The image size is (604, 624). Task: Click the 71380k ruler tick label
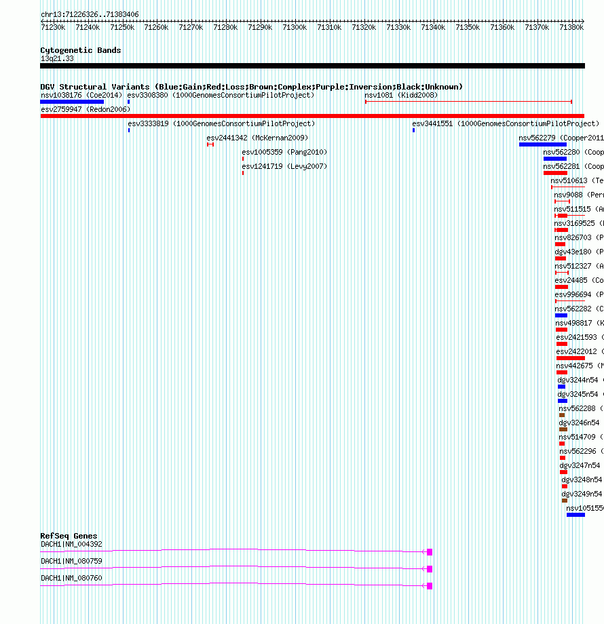pos(571,27)
